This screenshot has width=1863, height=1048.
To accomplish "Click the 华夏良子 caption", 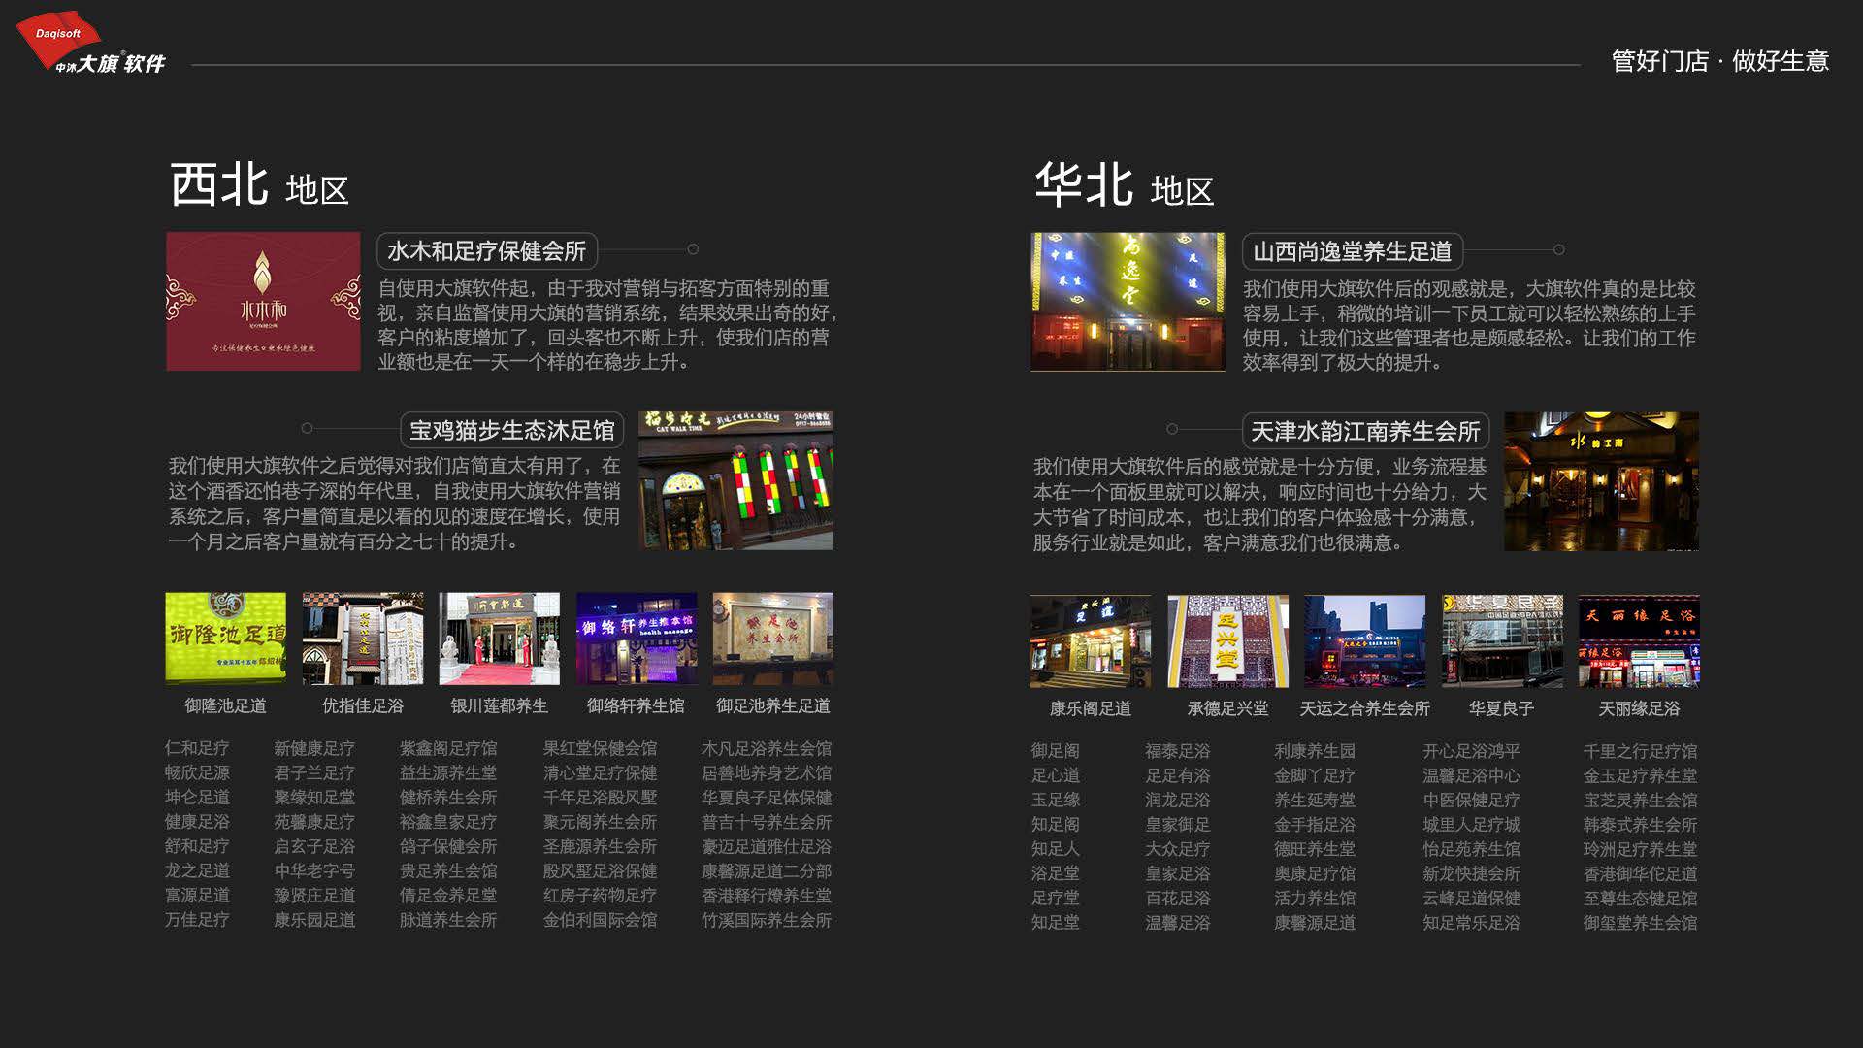I will tap(1502, 708).
